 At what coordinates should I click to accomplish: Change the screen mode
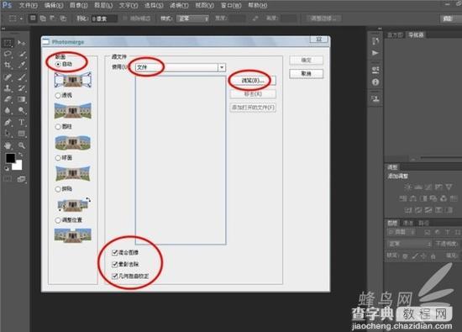pyautogui.click(x=22, y=179)
